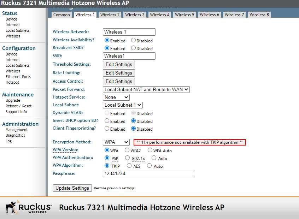Click the Passphrase input field
This screenshot has width=299, height=219.
(x=149, y=174)
